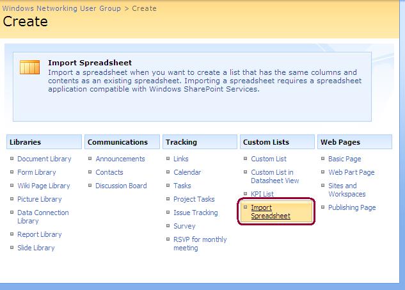Select Tasks list
The image size is (405, 290).
tap(182, 186)
